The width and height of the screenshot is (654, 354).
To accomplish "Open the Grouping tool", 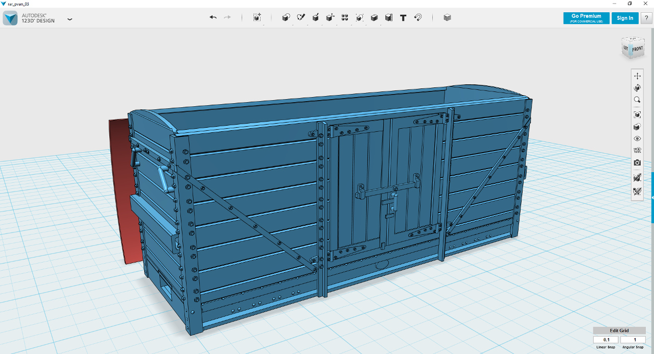I will click(x=360, y=17).
